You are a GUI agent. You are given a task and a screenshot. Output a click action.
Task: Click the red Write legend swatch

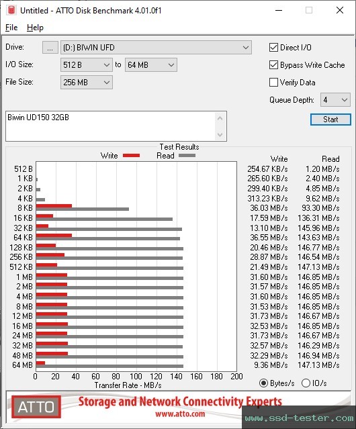pos(132,156)
